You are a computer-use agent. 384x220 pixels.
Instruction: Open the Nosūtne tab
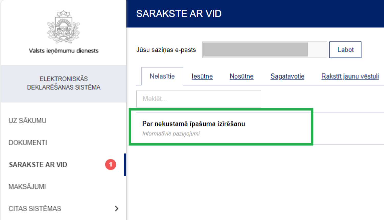(x=241, y=76)
